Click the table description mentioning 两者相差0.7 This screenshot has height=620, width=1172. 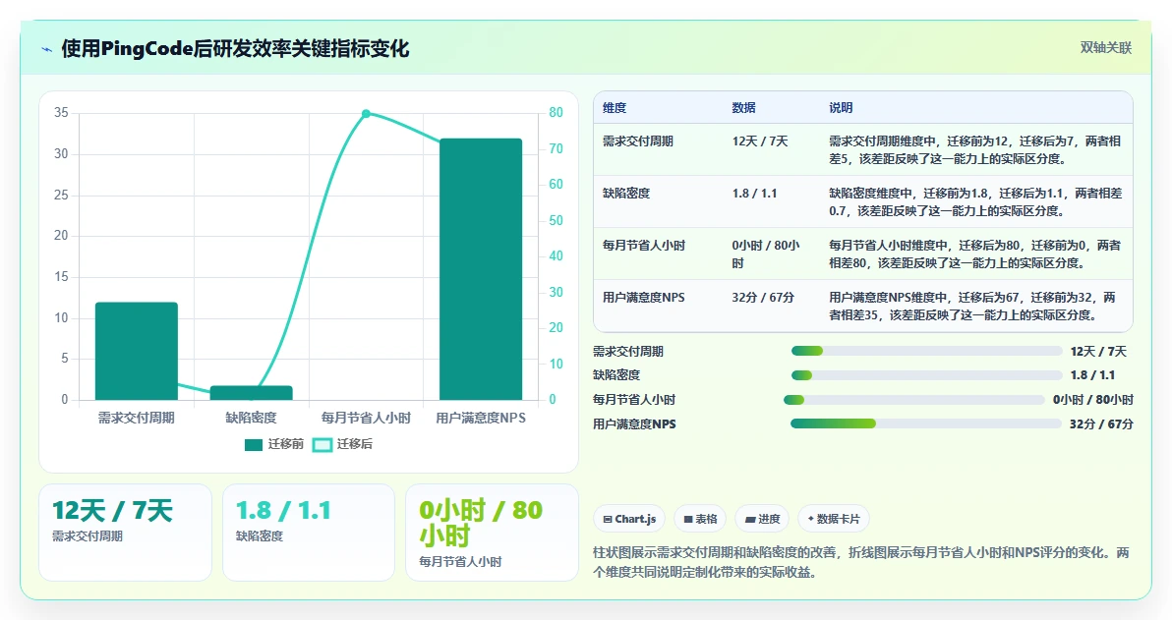click(x=975, y=201)
